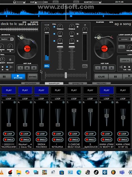This screenshot has width=132, height=177.
Task: Select loop length 8 on left deck
Action: coord(2,67)
